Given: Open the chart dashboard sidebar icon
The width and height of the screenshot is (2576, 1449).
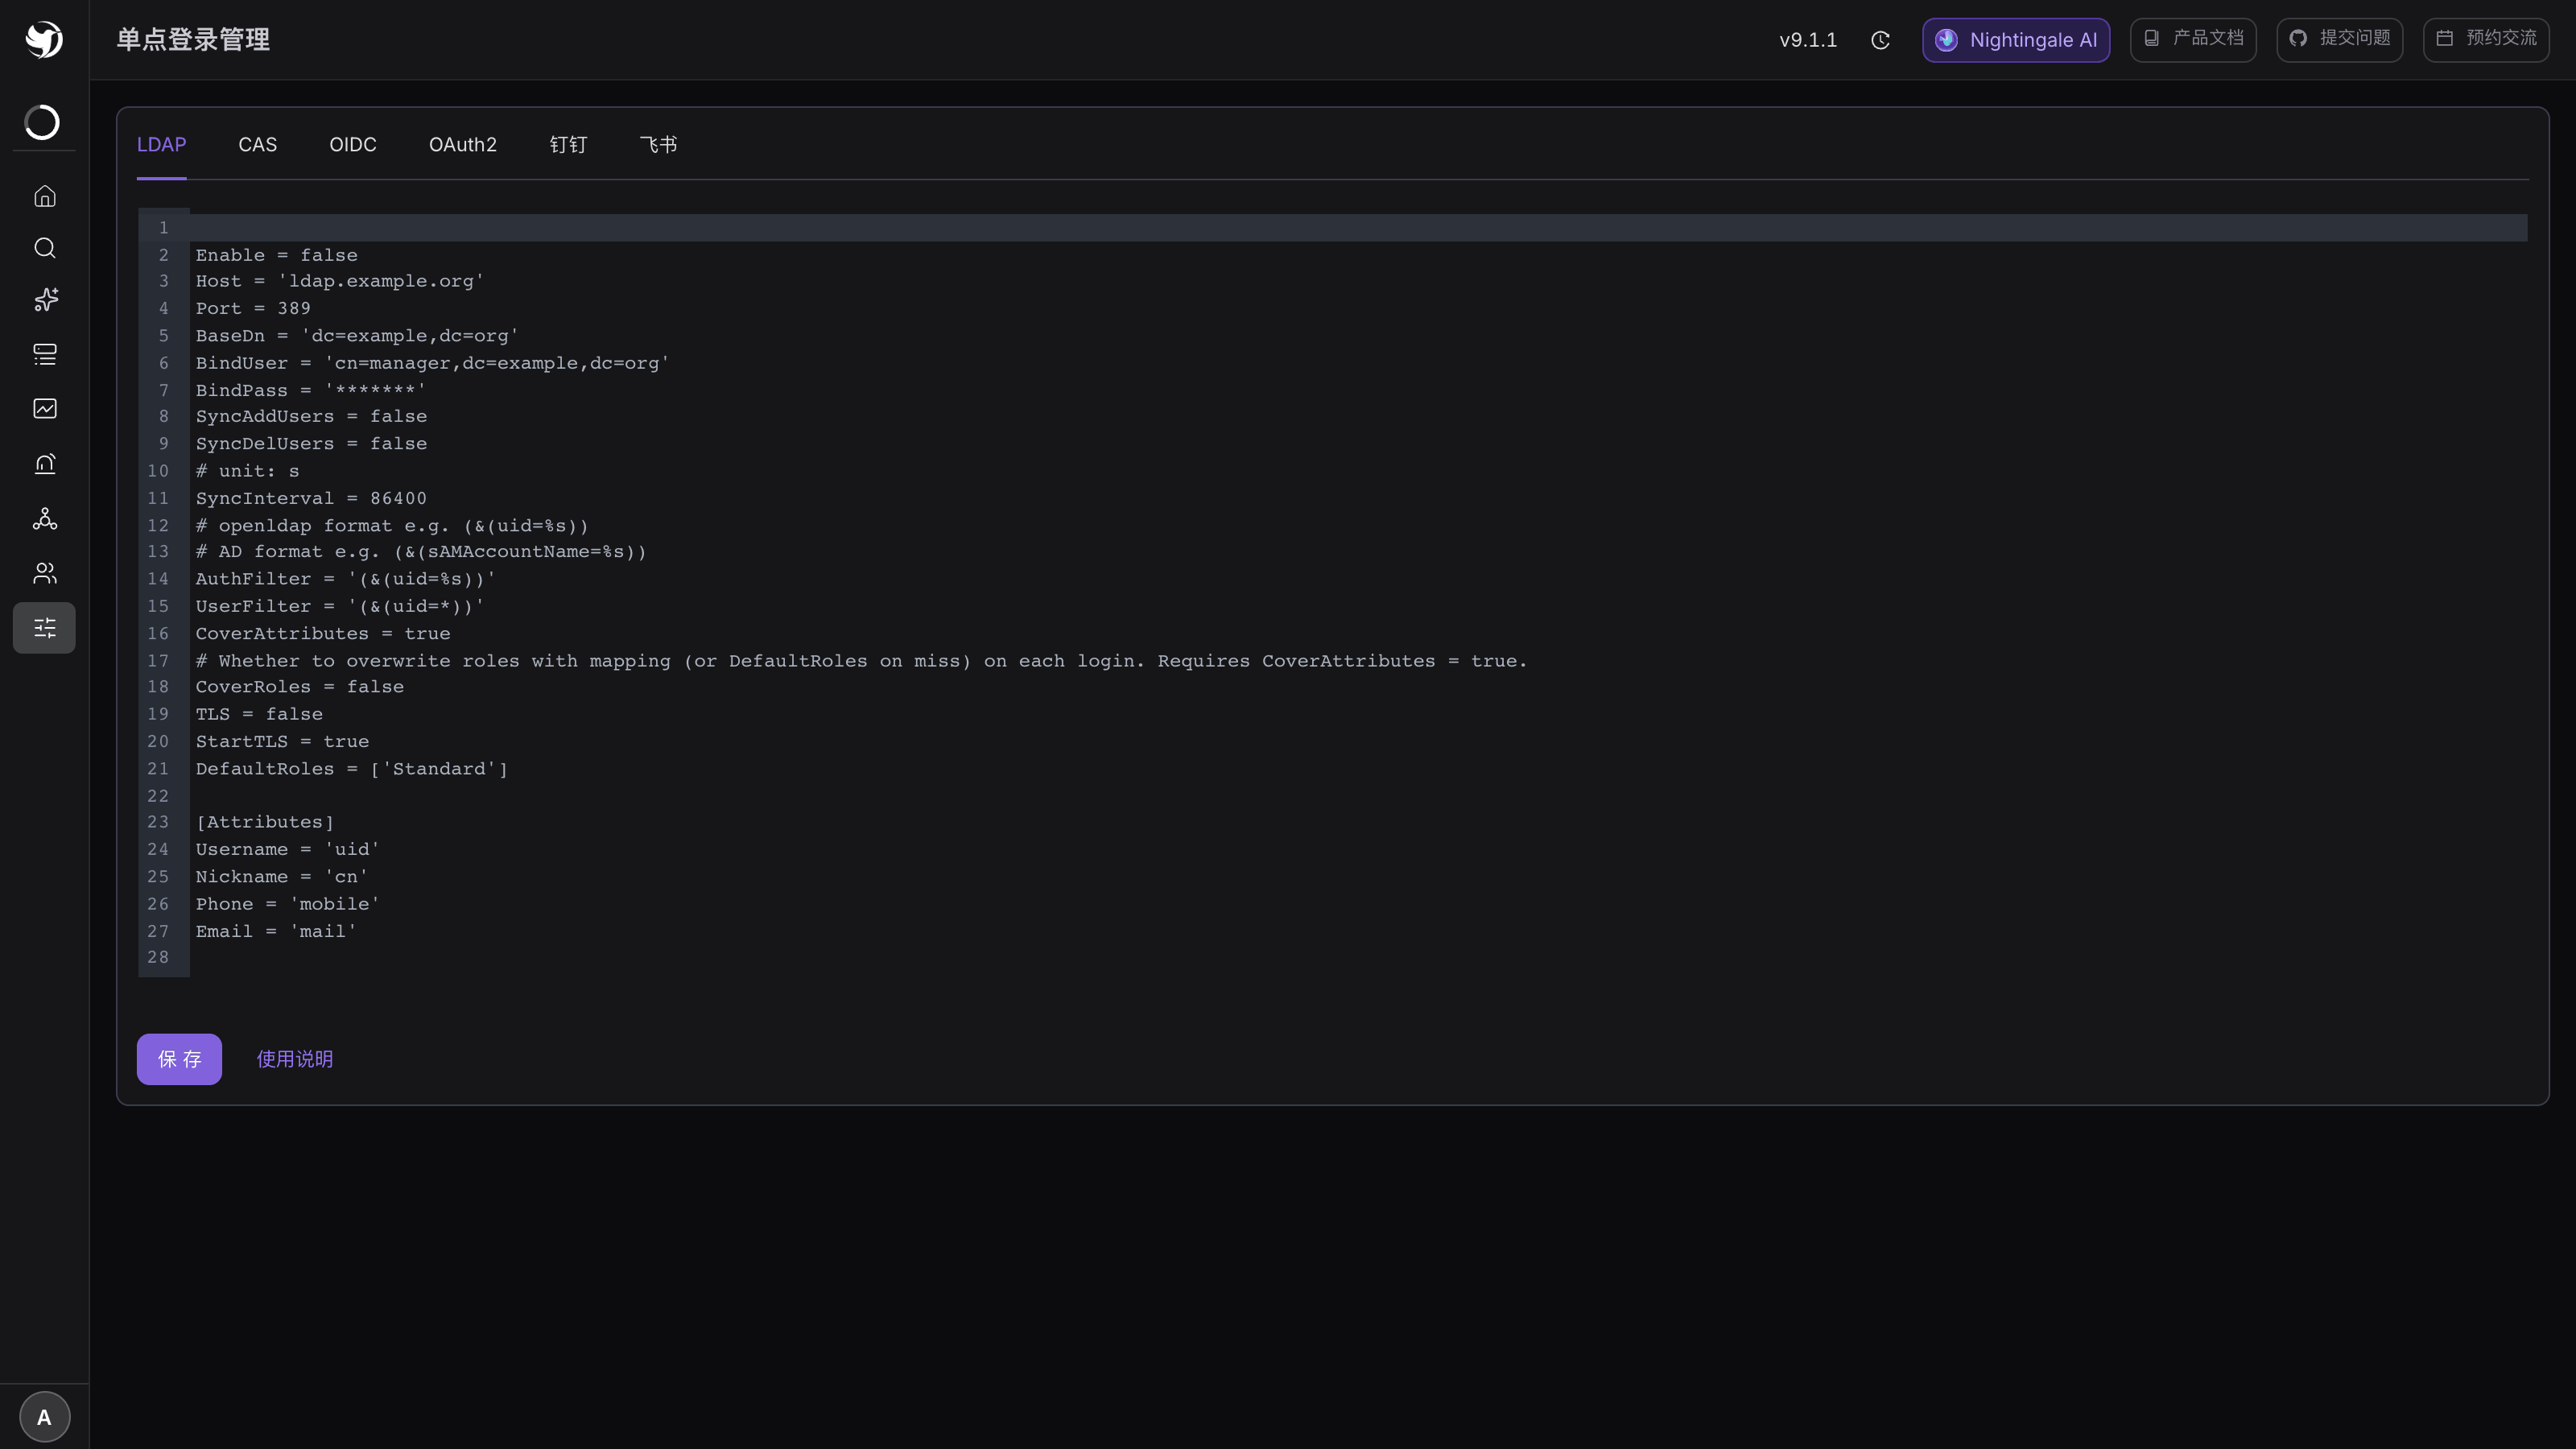Looking at the screenshot, I should (x=45, y=408).
